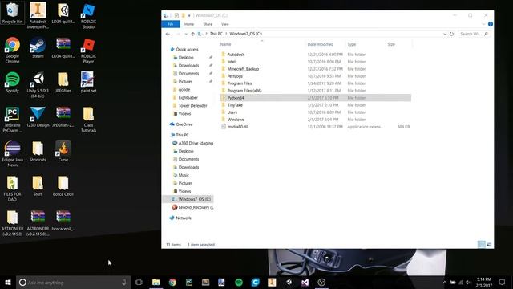Switch to large icons view layout
The width and height of the screenshot is (513, 289).
(488, 244)
